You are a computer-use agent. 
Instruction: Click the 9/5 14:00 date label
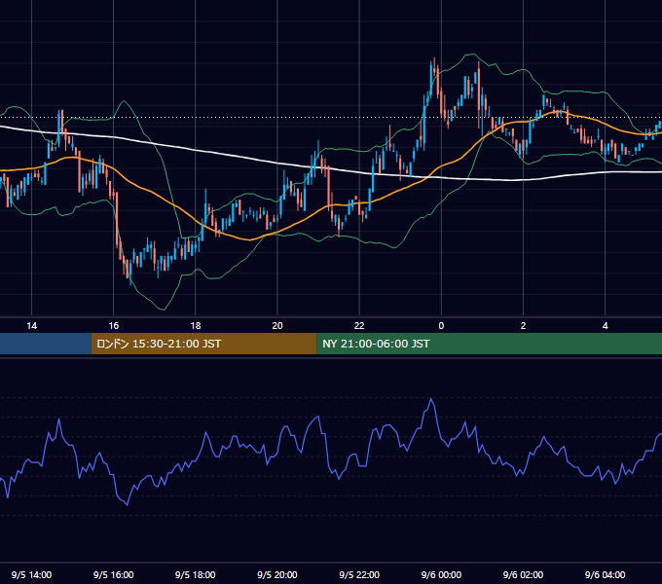pyautogui.click(x=32, y=574)
